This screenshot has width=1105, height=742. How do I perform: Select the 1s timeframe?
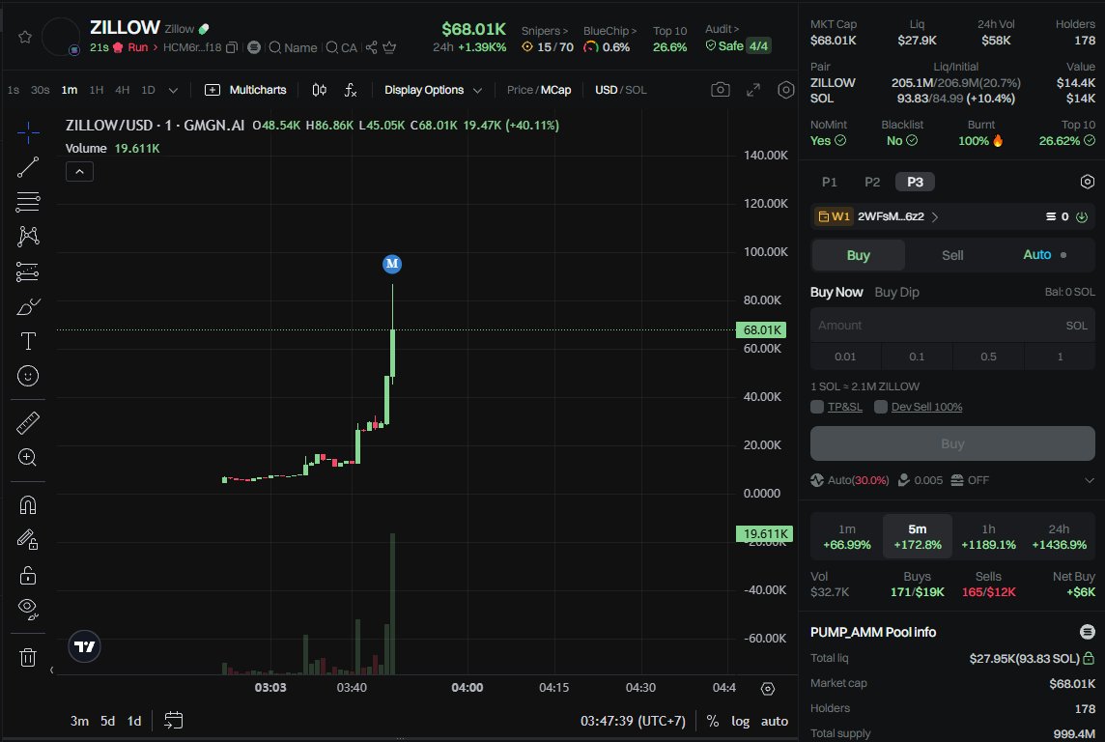(14, 90)
